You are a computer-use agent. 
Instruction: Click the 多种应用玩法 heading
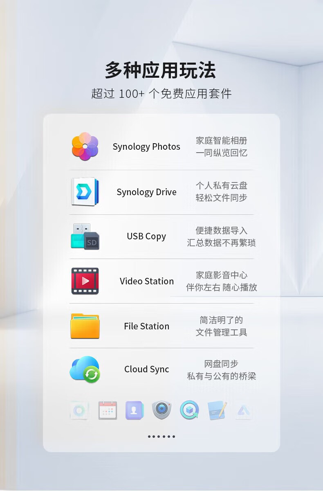[161, 70]
